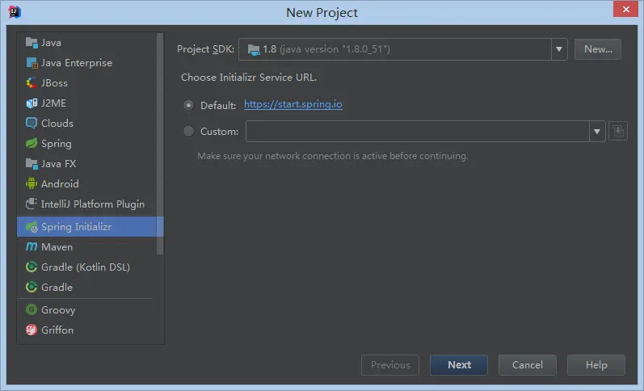
Task: Select the Gradle list entry
Action: coord(86,287)
